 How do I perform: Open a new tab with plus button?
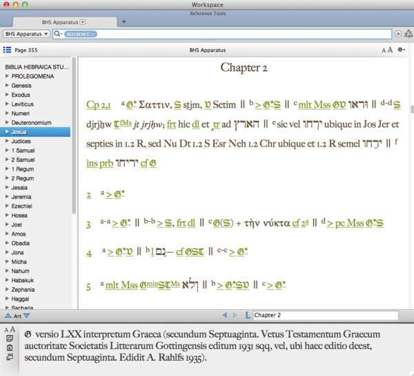124,21
